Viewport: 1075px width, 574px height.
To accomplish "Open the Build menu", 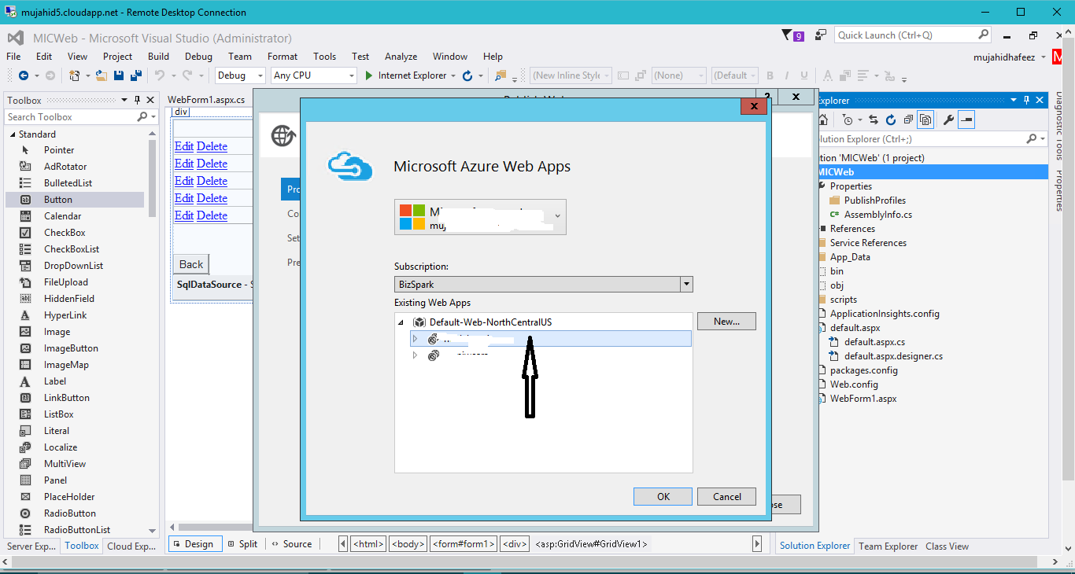I will (158, 57).
